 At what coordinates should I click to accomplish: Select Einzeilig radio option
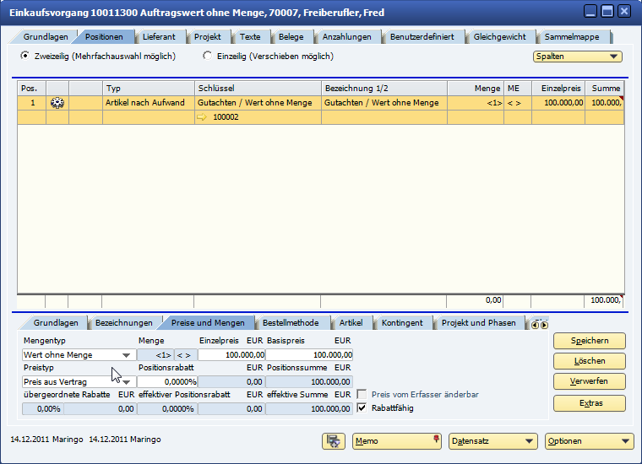(208, 57)
